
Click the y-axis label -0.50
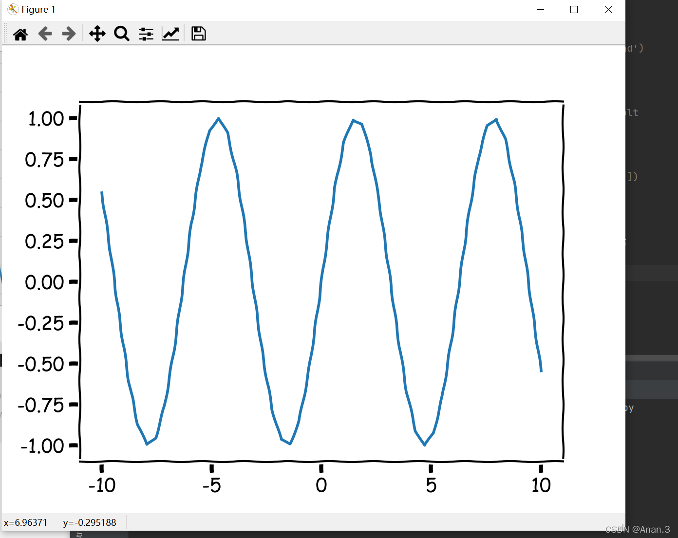point(41,364)
